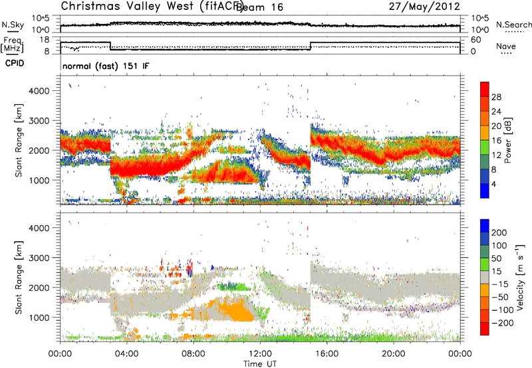The image size is (532, 368).
Task: Click the '04:00' time tick label
Action: 127,354
